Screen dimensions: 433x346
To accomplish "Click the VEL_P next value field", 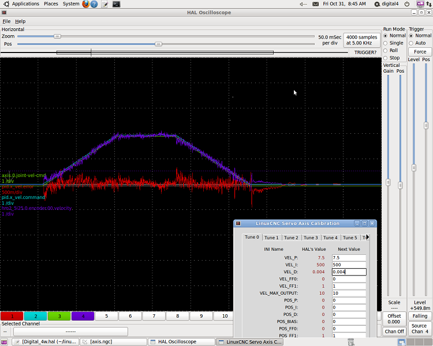I will (x=349, y=258).
